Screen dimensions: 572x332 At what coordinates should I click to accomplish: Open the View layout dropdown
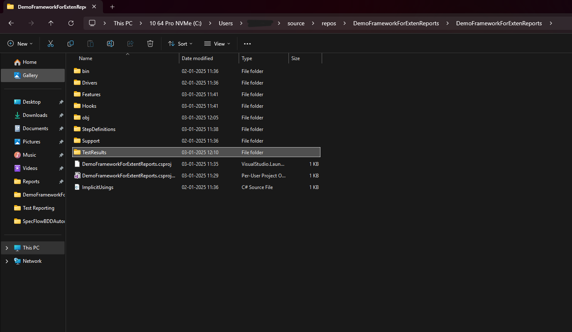[x=217, y=44]
